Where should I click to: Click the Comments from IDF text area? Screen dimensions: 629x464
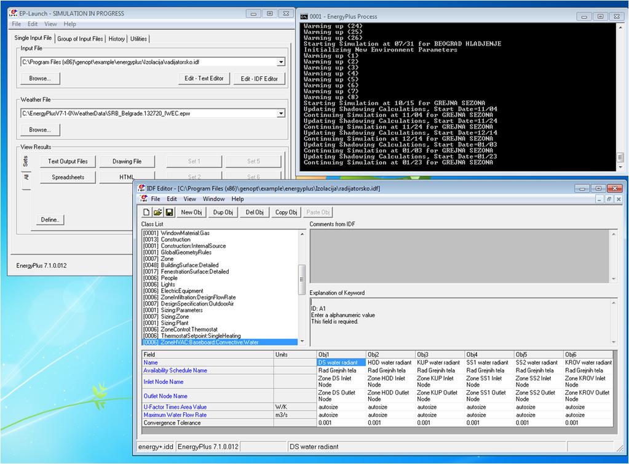[460, 256]
